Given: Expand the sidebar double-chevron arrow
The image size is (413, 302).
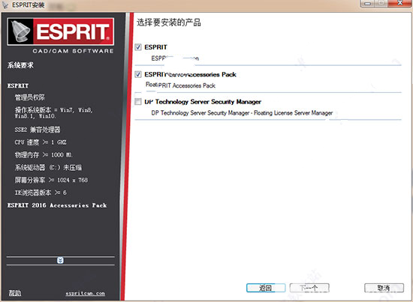Looking at the screenshot, I should (60, 260).
